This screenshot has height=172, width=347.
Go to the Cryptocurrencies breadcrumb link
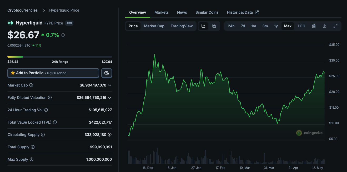(22, 10)
